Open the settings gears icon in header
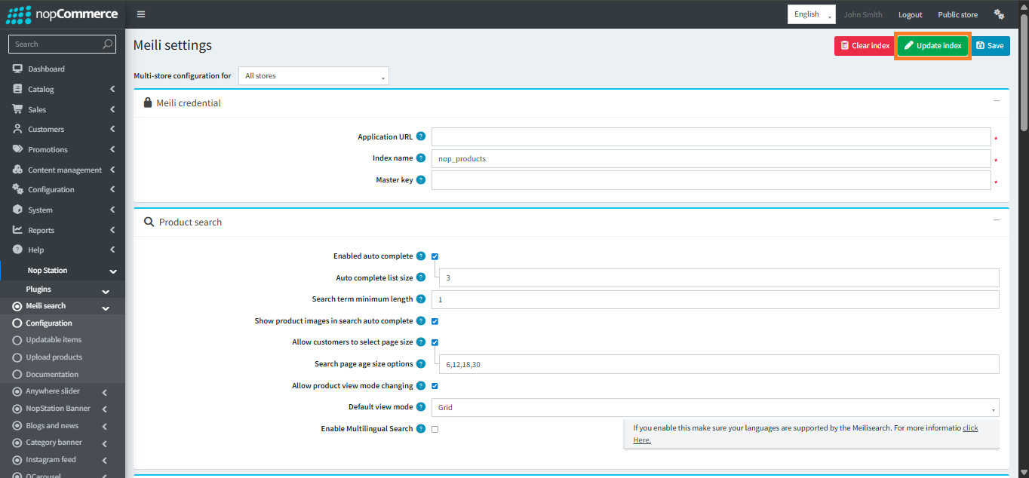1029x478 pixels. point(999,14)
